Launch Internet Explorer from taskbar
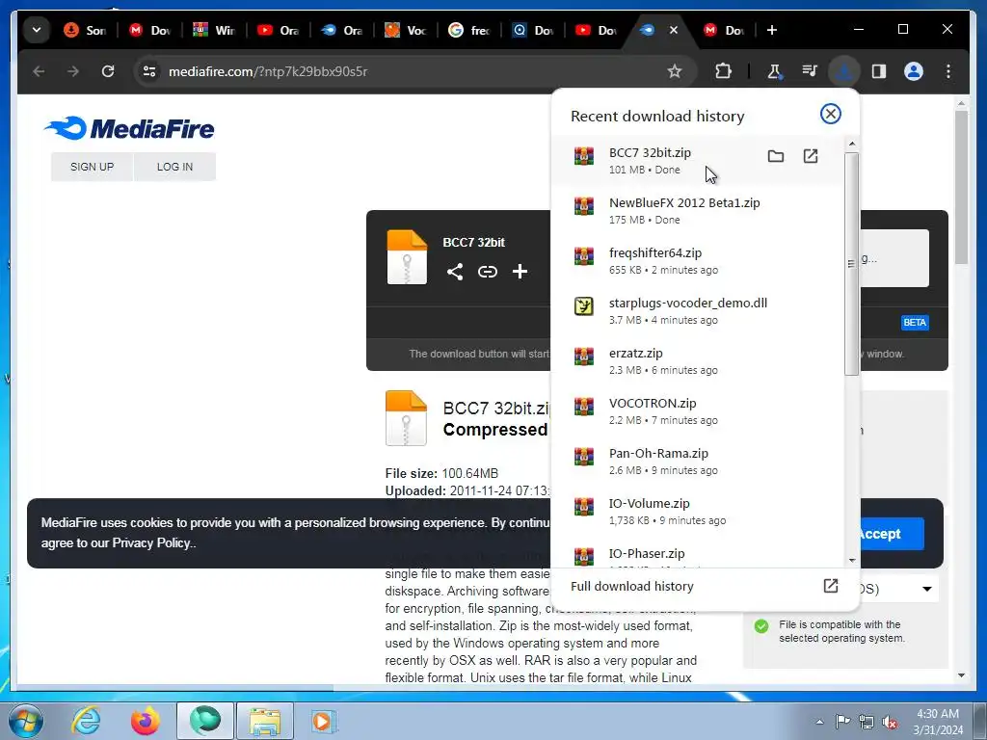The width and height of the screenshot is (987, 740). [x=86, y=721]
